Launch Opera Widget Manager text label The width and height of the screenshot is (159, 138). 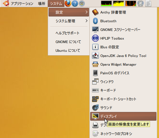tap(118, 65)
